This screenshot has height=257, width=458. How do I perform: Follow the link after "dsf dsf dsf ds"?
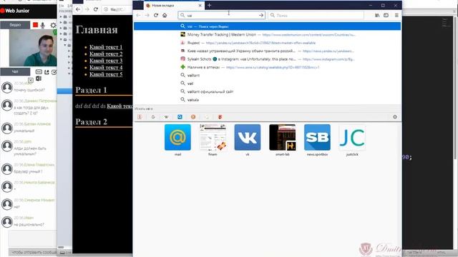point(120,106)
